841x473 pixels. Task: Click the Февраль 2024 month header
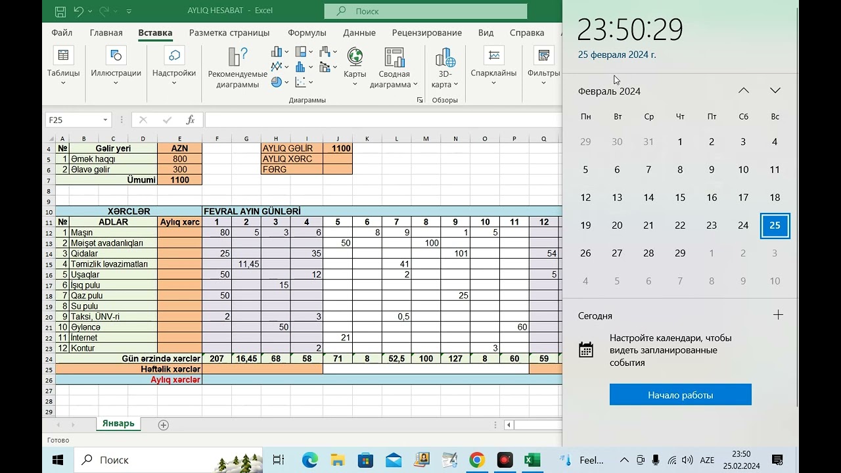tap(609, 91)
